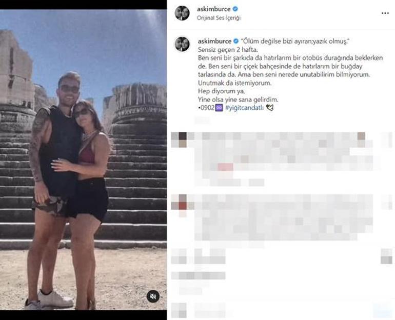This screenshot has height=320, width=395.
Task: Open second blurred commenter's avatar
Action: pyautogui.click(x=179, y=202)
